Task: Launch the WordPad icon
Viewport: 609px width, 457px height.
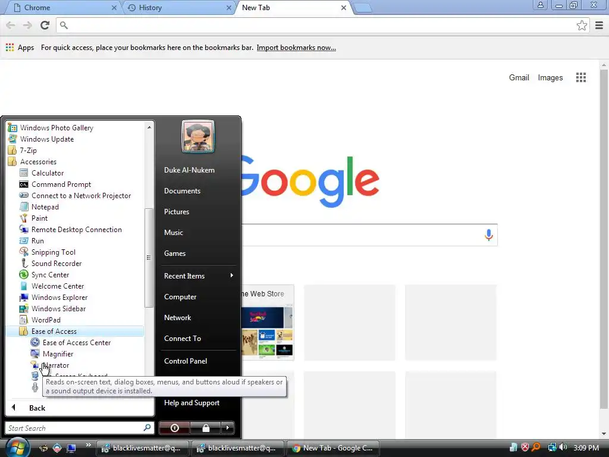Action: coord(24,320)
